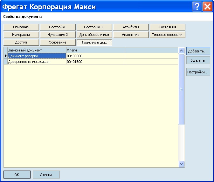This screenshot has width=214, height=182.
Task: Click the help question mark icon
Action: (x=197, y=7)
